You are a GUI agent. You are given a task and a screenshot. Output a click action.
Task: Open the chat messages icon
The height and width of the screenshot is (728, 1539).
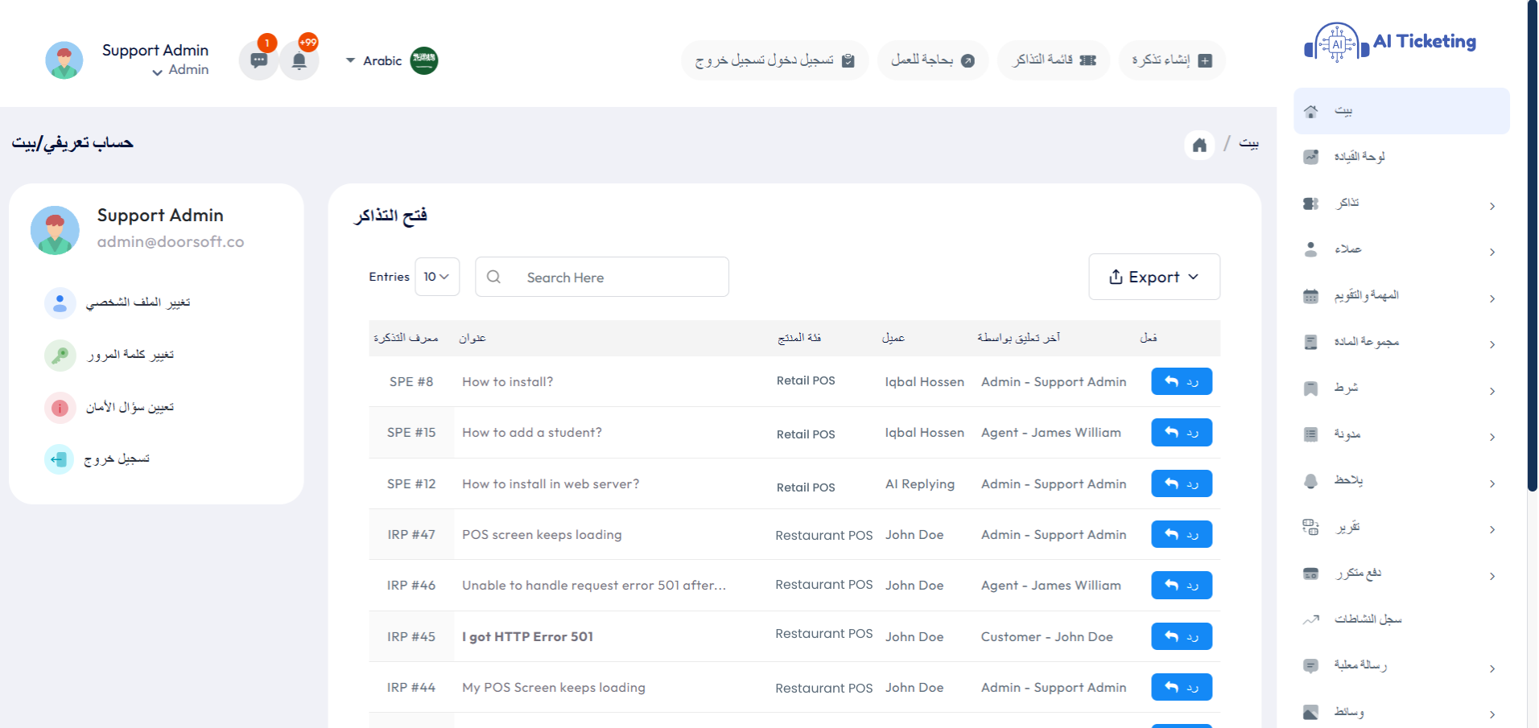coord(258,60)
